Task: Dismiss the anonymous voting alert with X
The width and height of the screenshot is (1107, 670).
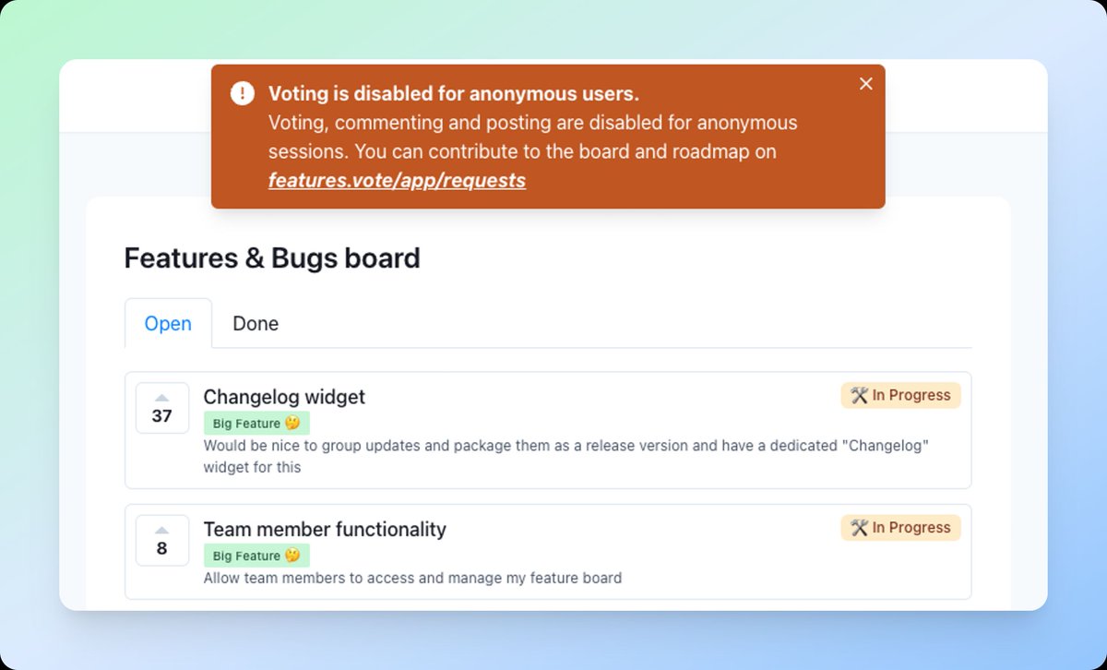Action: pos(865,84)
